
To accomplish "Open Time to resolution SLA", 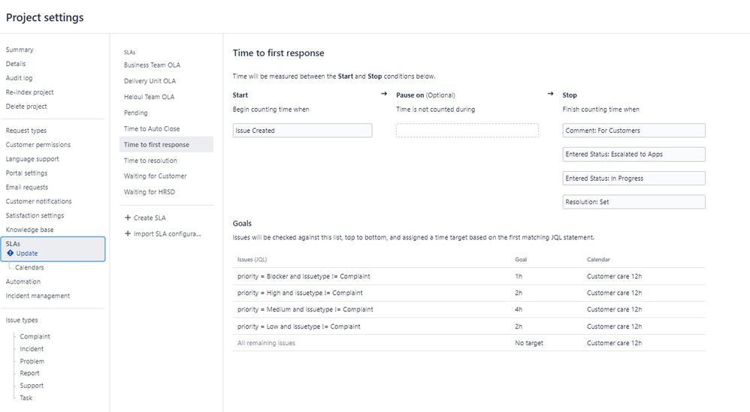I will 150,161.
